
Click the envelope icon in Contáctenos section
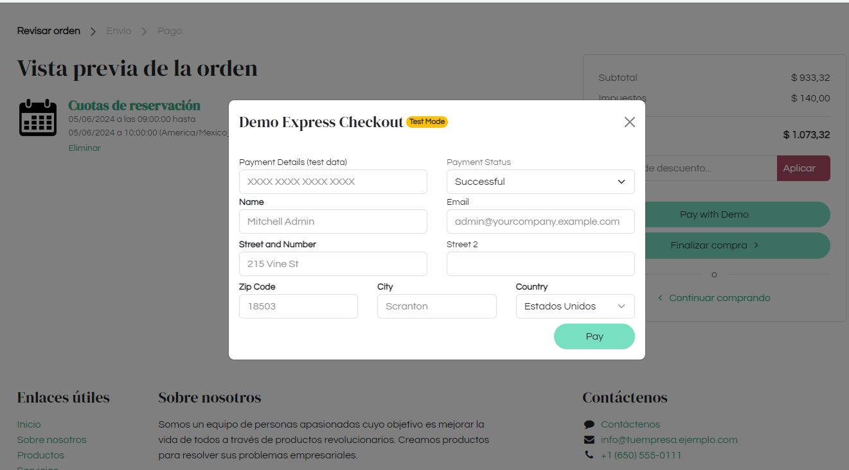589,440
